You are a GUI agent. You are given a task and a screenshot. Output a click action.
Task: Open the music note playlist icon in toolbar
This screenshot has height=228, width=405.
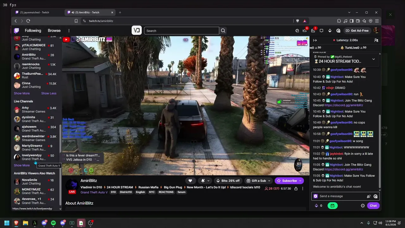tap(345, 21)
